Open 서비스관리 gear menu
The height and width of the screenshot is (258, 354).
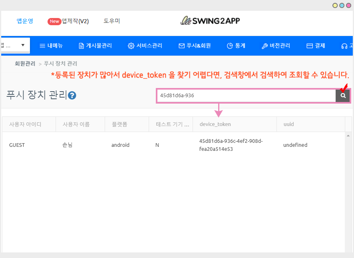click(145, 46)
